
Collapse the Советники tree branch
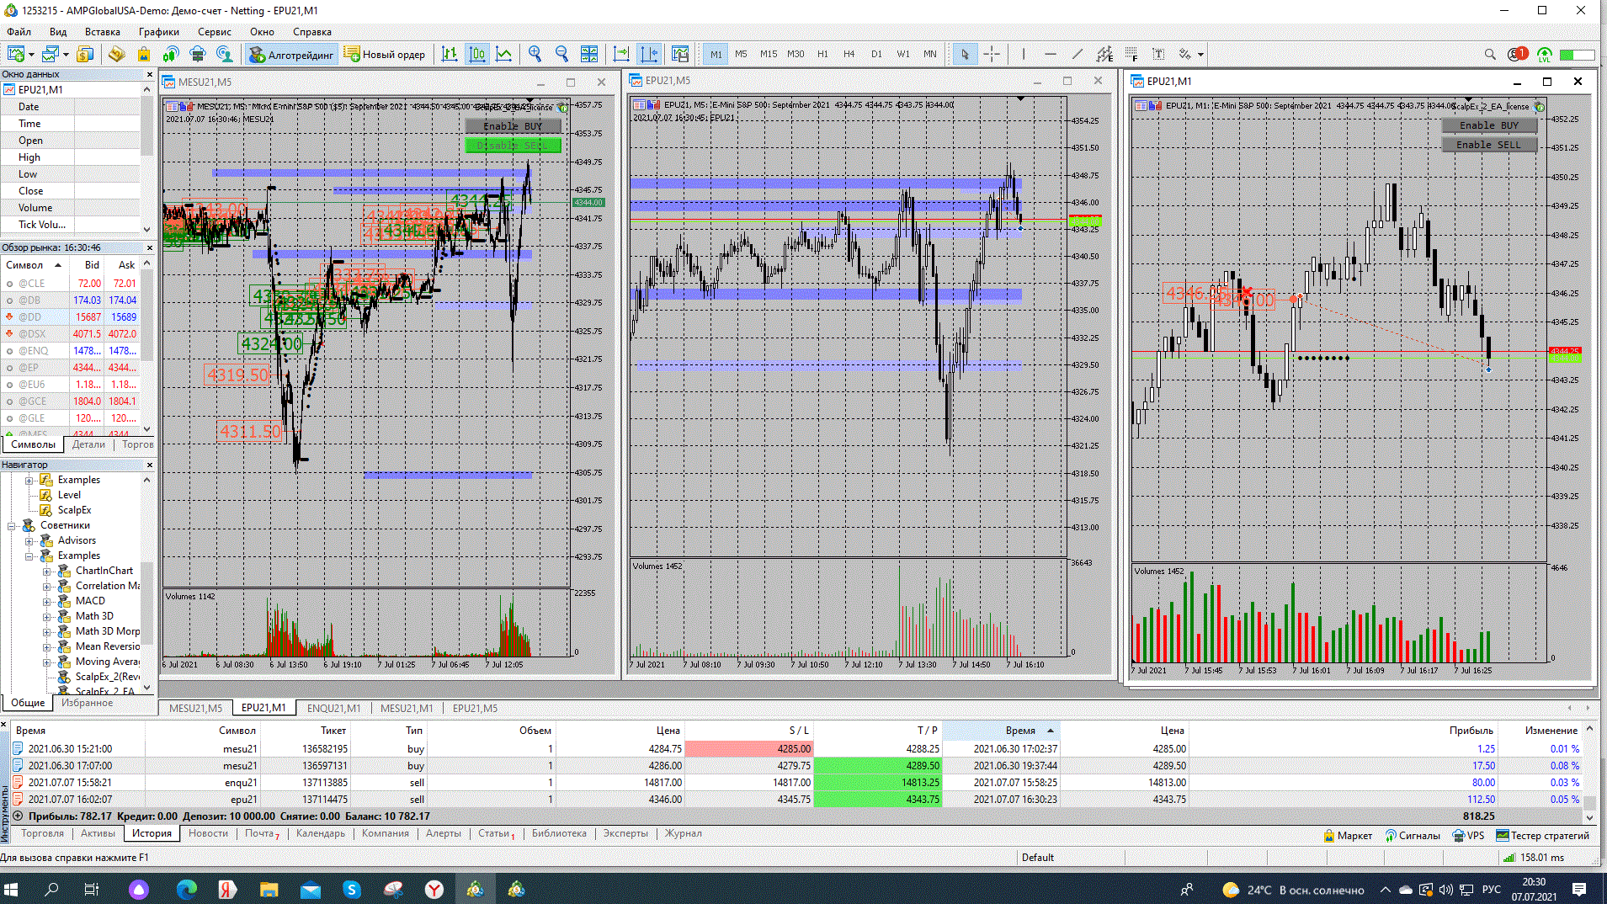pyautogui.click(x=12, y=525)
